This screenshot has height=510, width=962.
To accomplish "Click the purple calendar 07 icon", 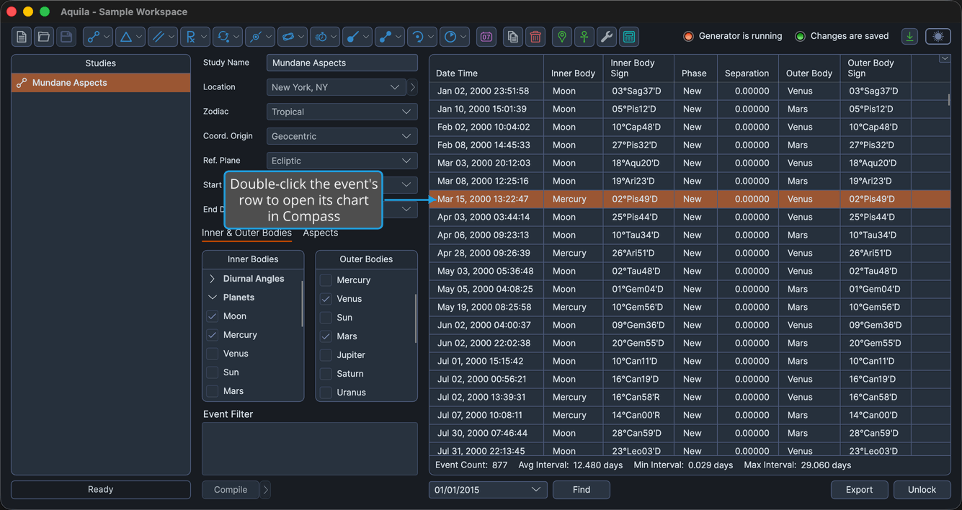I will [x=486, y=37].
